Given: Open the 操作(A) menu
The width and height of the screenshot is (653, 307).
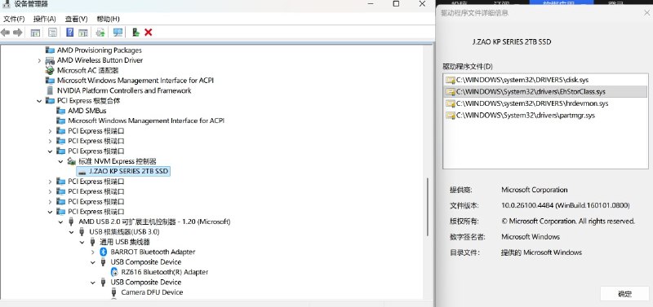Looking at the screenshot, I should (x=45, y=19).
